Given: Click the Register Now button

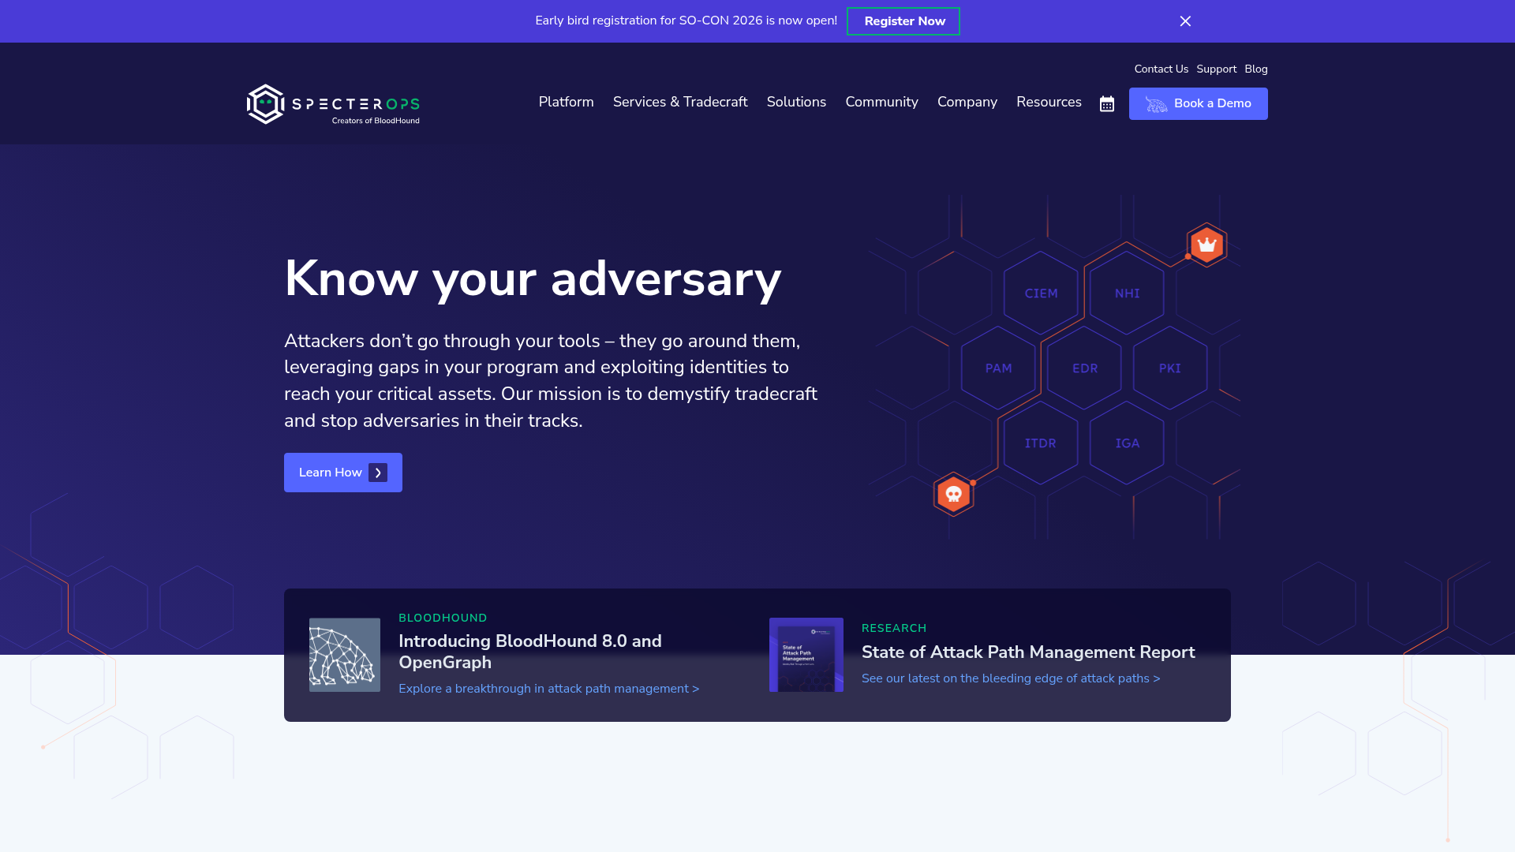Looking at the screenshot, I should 903,21.
